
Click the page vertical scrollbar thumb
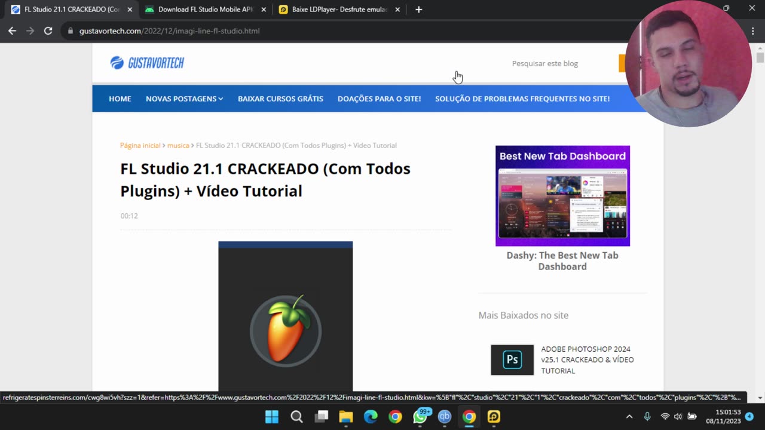point(760,58)
